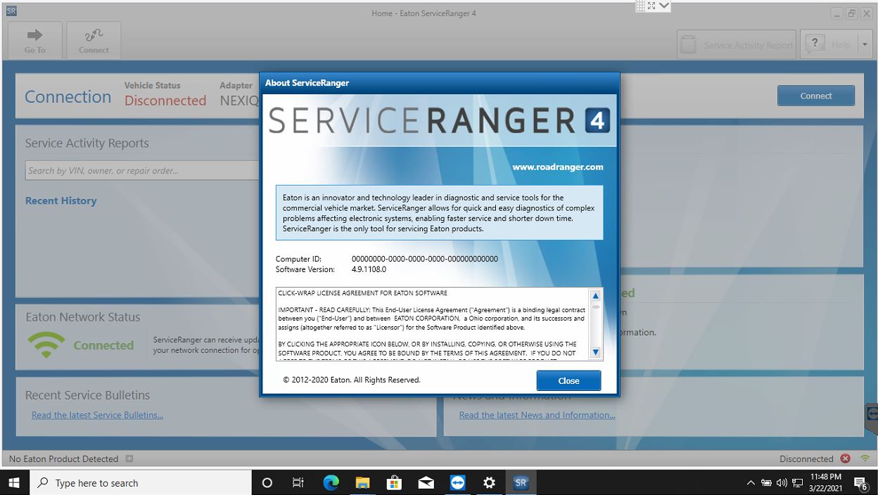The height and width of the screenshot is (495, 878).
Task: Click the red disconnected status icon
Action: coord(846,458)
